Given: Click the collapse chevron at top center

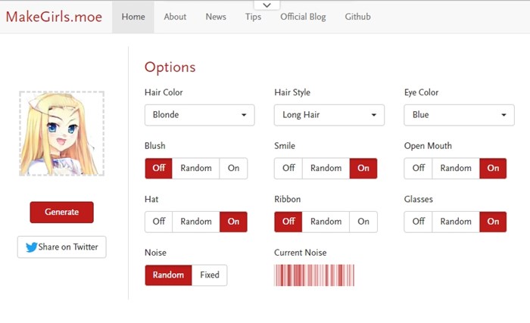Looking at the screenshot, I should (267, 5).
